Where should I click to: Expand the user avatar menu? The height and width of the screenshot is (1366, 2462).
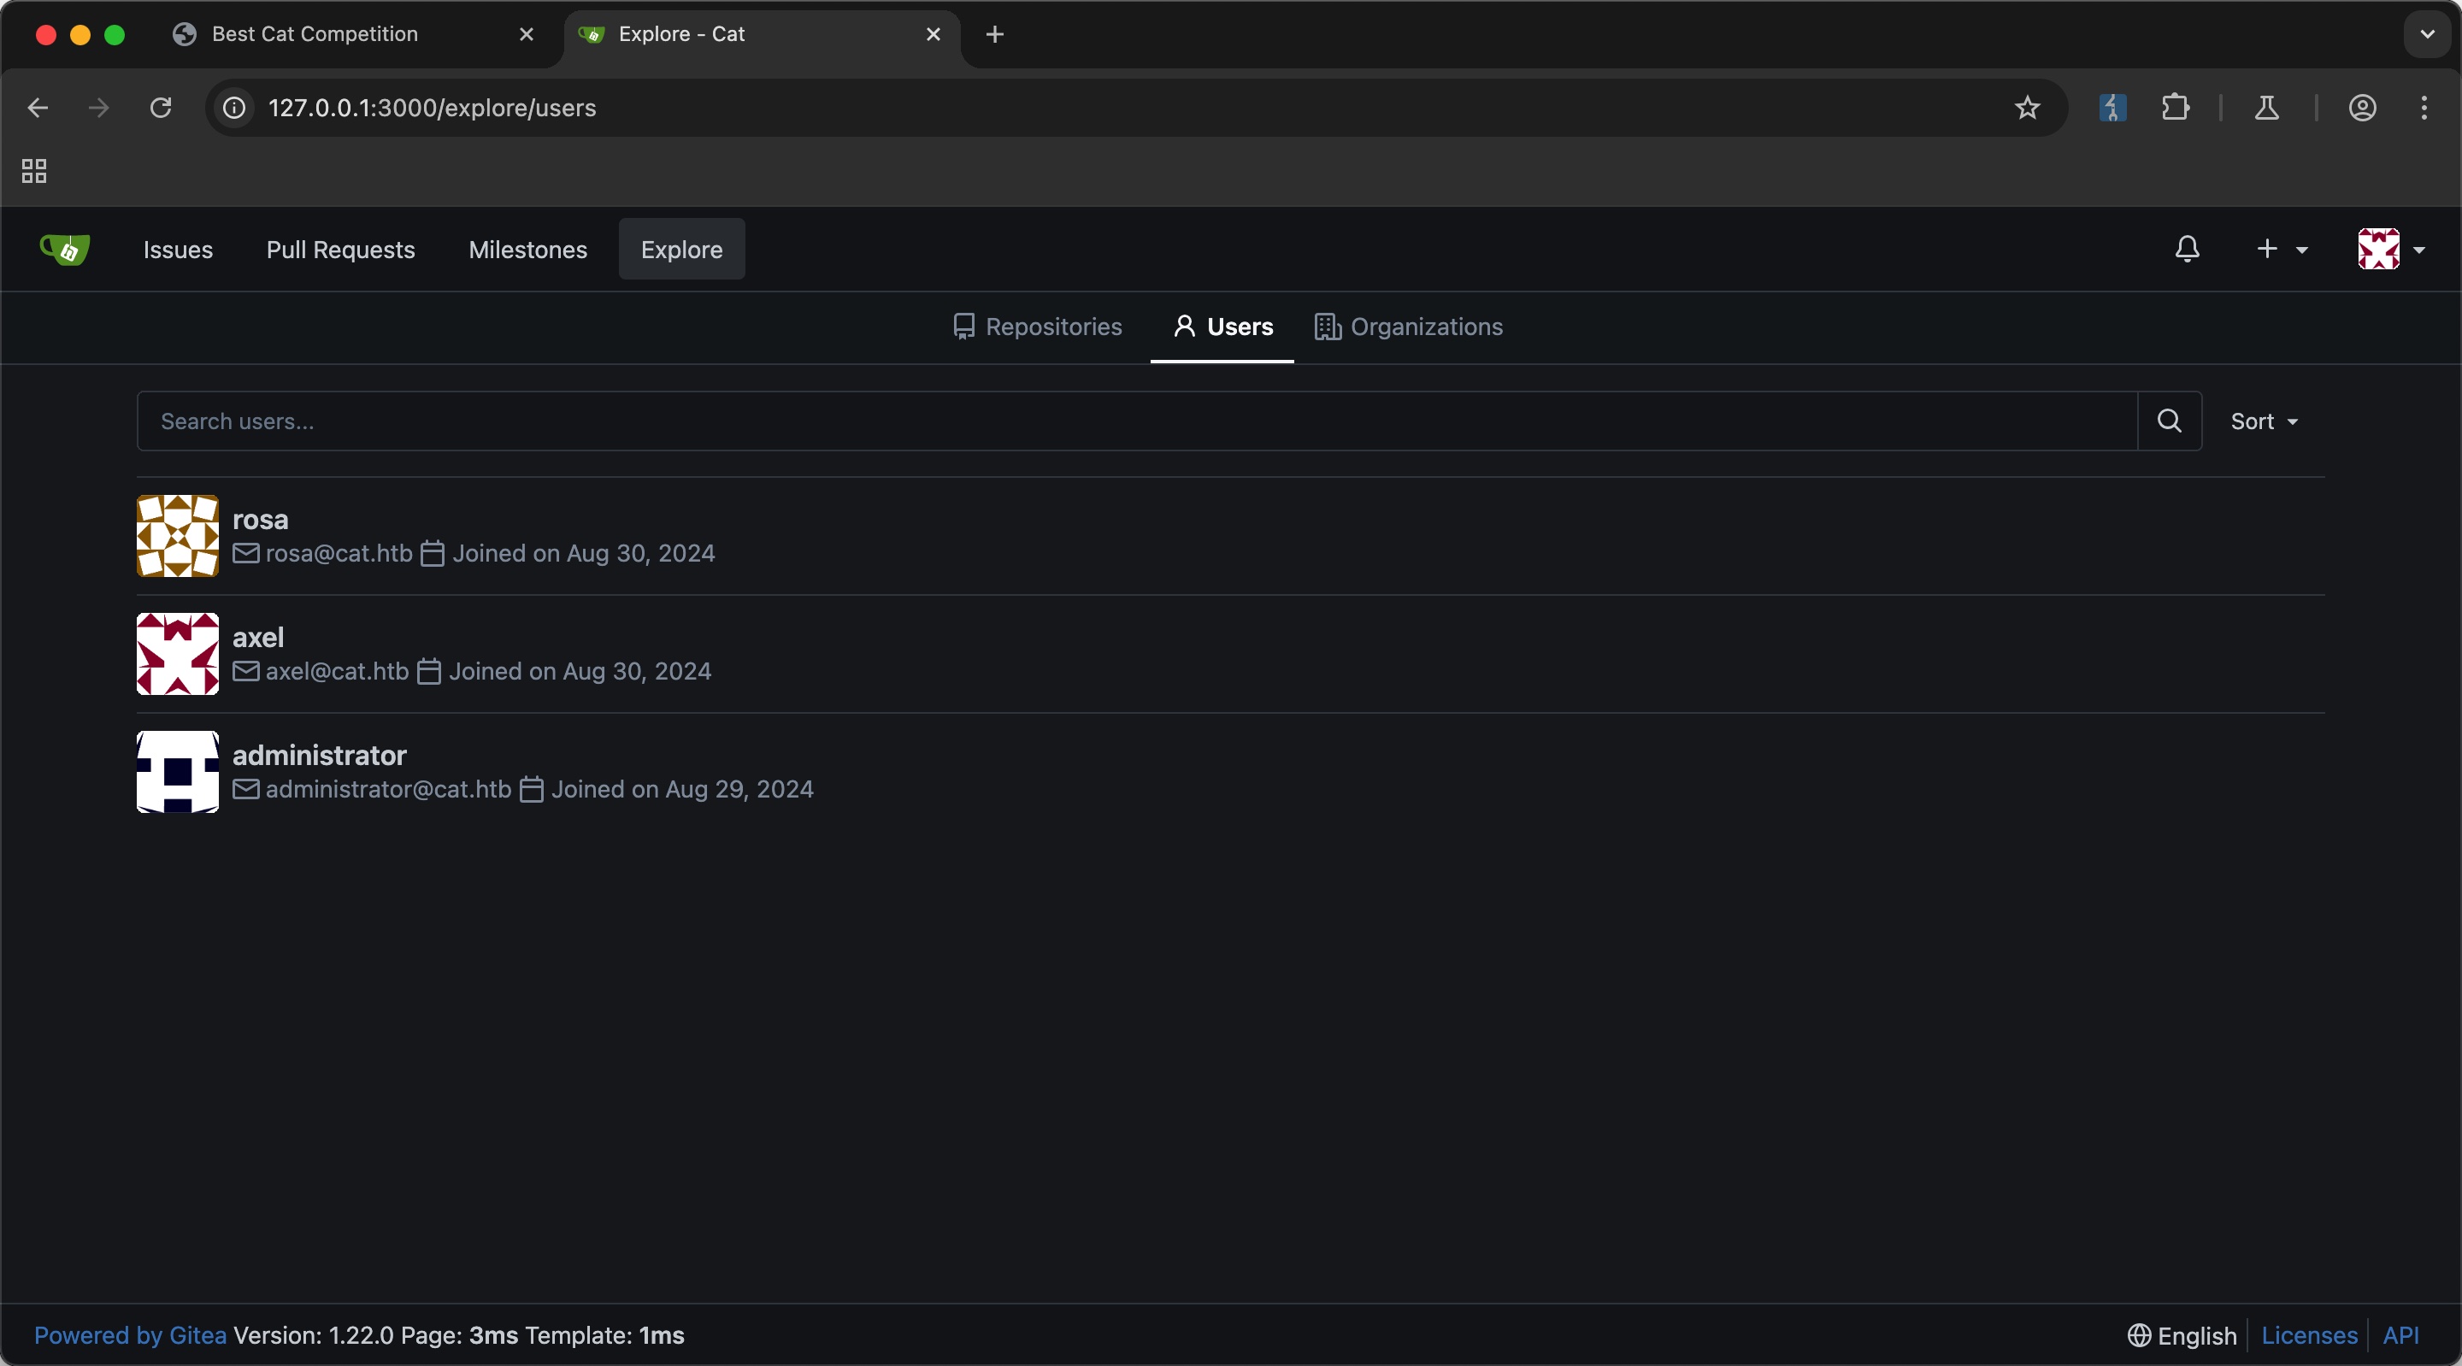2390,250
